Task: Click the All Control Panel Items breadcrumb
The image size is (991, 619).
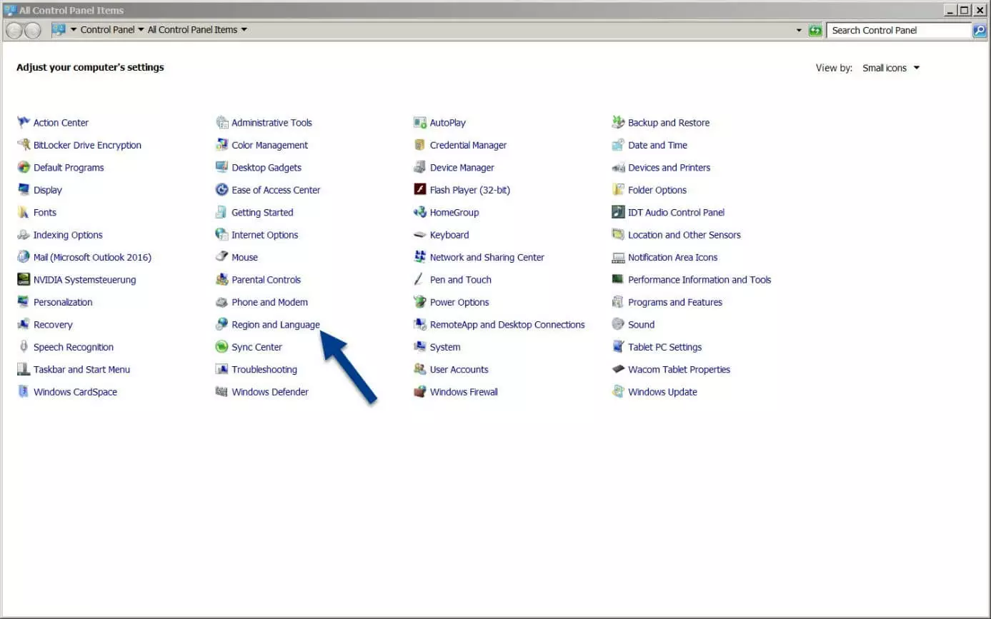Action: 192,30
